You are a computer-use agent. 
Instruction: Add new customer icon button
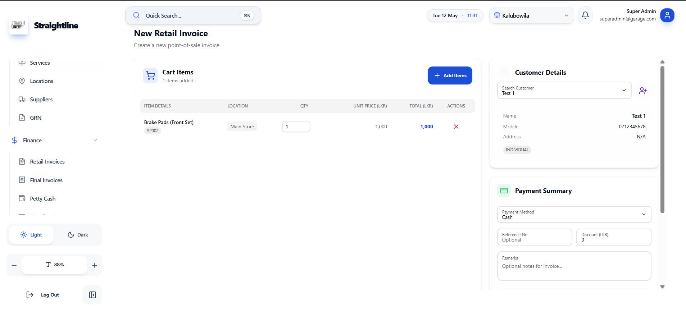click(643, 91)
